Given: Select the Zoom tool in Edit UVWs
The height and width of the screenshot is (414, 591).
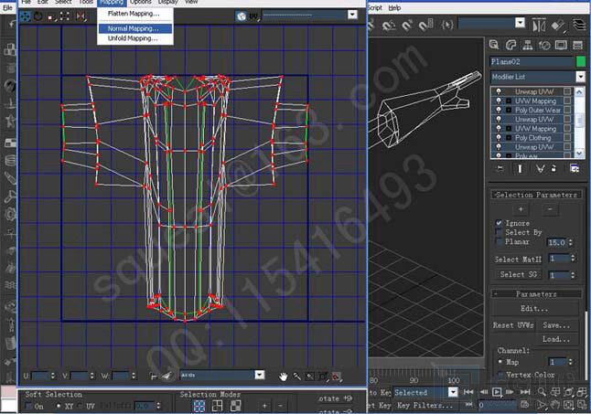Looking at the screenshot, I should point(296,376).
